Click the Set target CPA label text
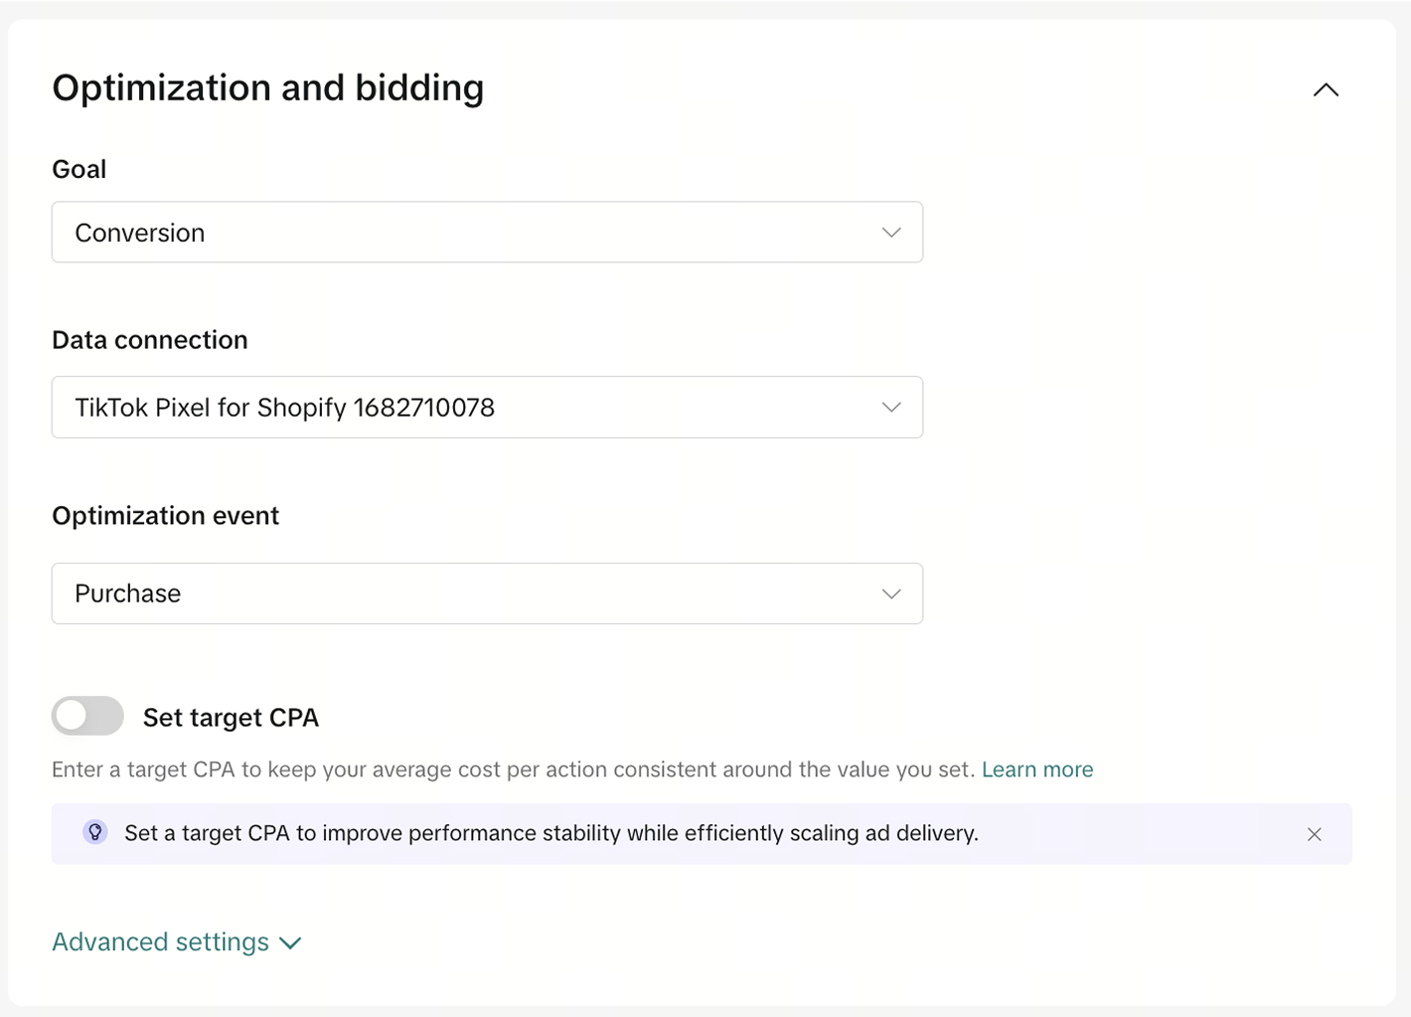1411x1017 pixels. pyautogui.click(x=231, y=718)
